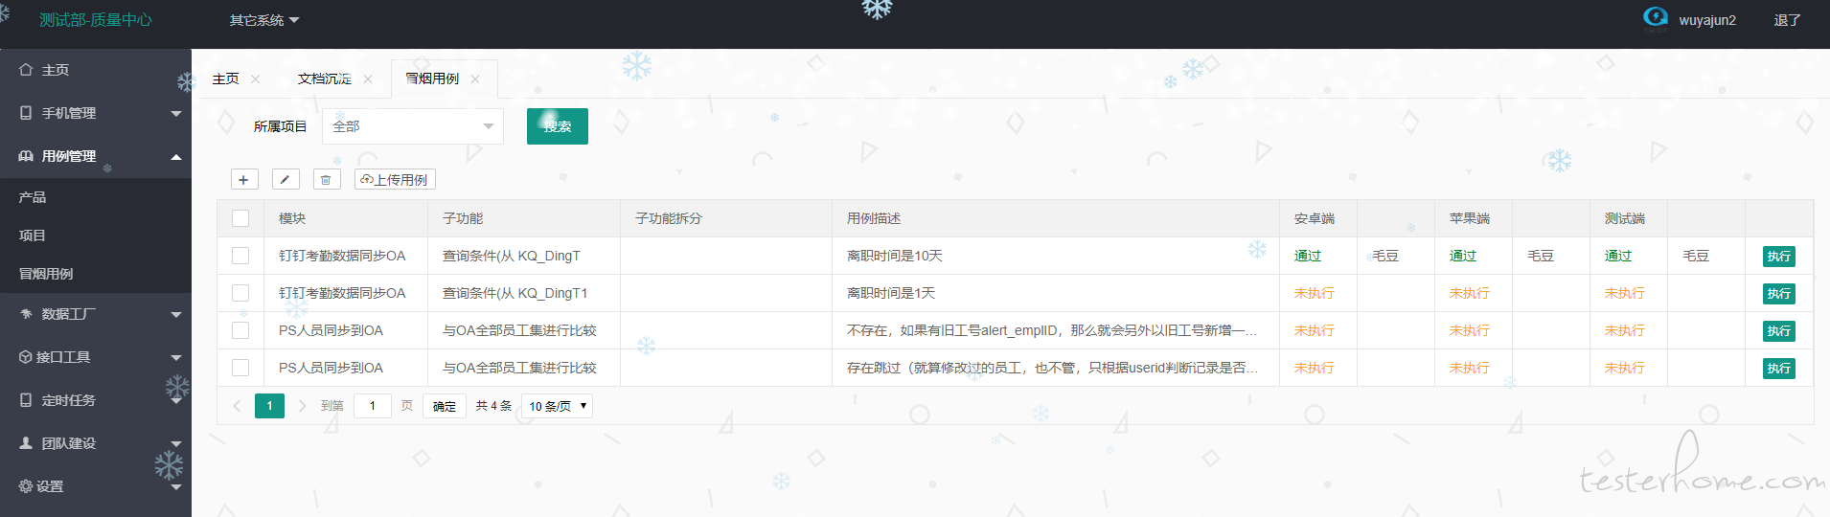Click the page number jump input field

pos(373,406)
